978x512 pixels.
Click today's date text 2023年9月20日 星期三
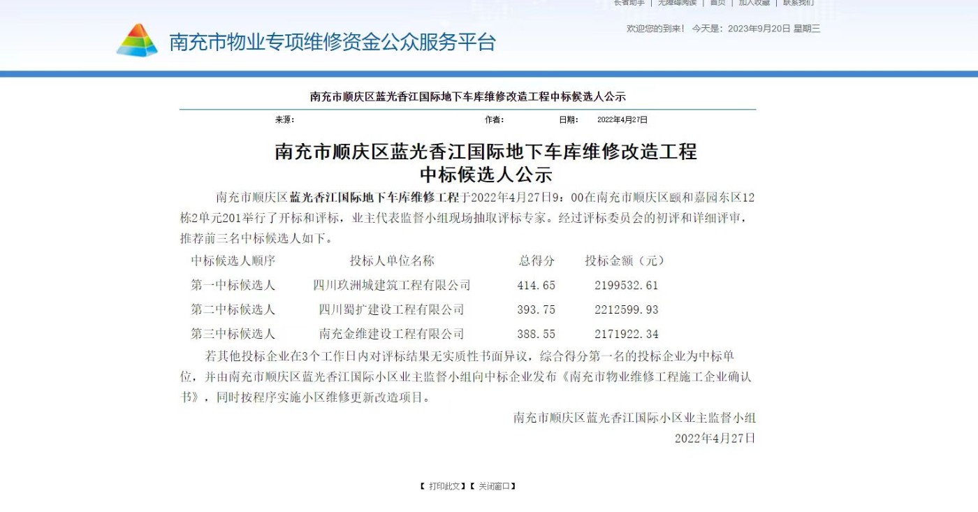click(774, 29)
